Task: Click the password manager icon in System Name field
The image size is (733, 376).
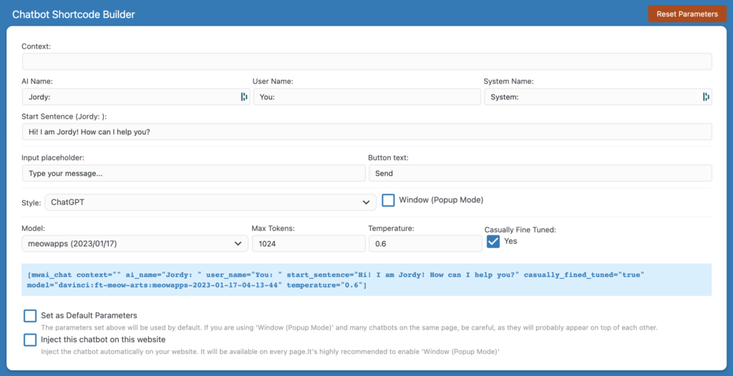Action: (x=706, y=97)
